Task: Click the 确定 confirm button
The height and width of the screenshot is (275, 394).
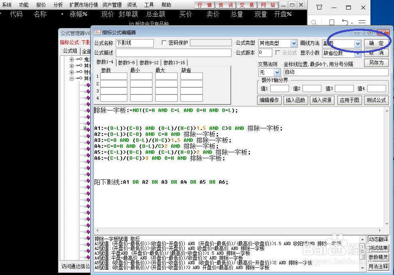Action: click(376, 43)
